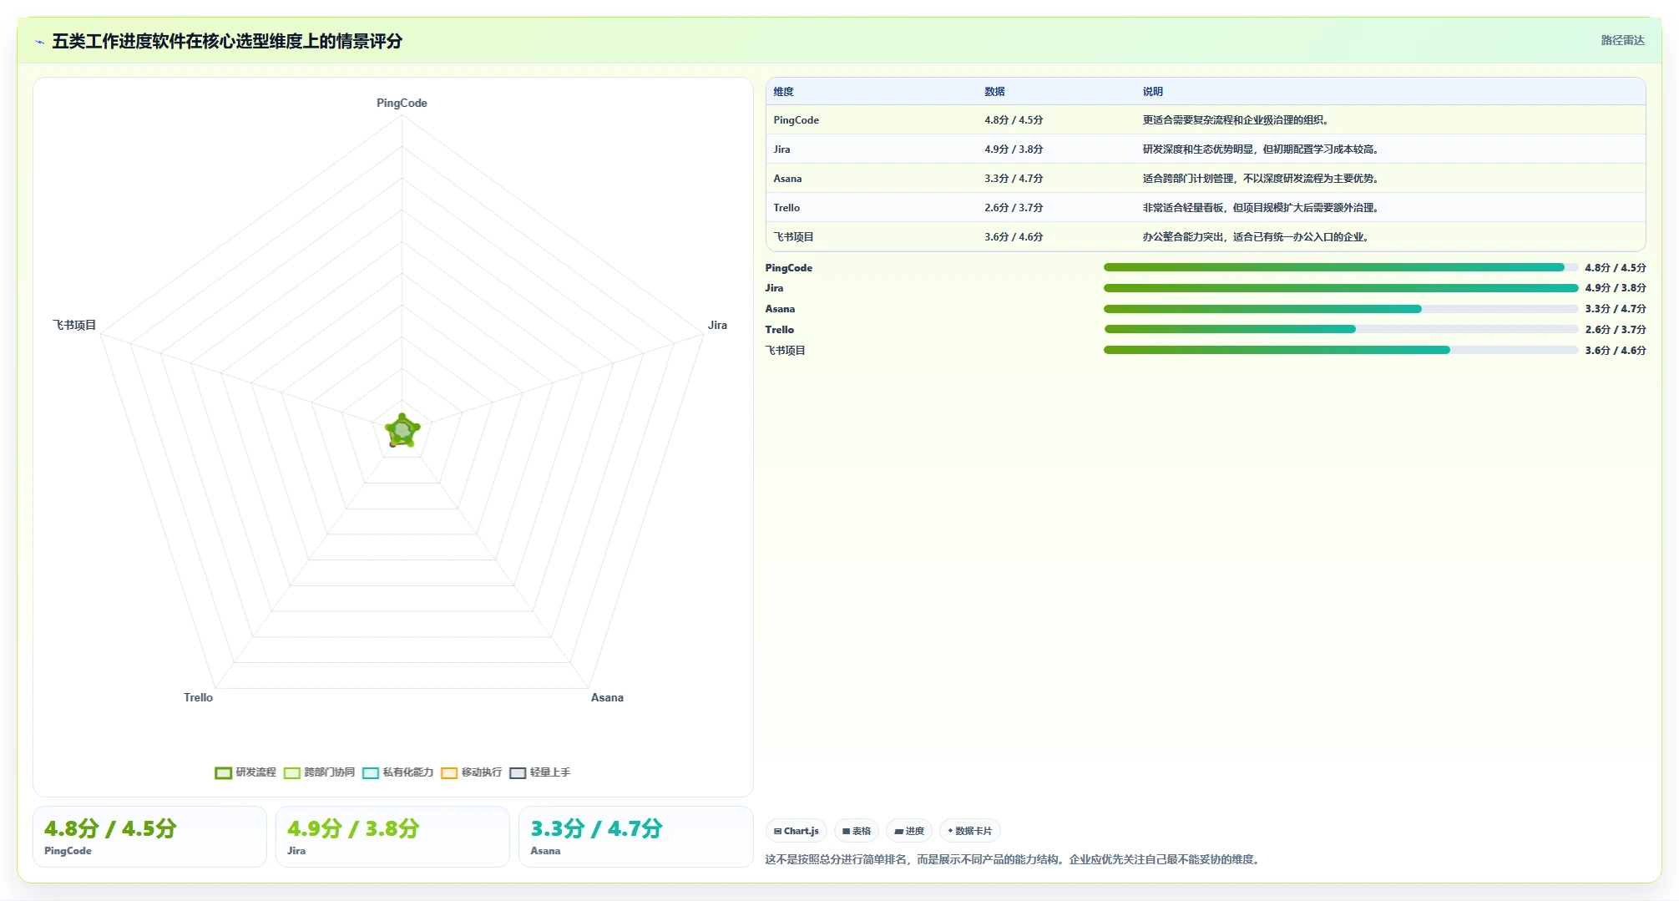Open the Jira 4.9分 / 3.8分 data card
1679x901 pixels.
coord(392,837)
